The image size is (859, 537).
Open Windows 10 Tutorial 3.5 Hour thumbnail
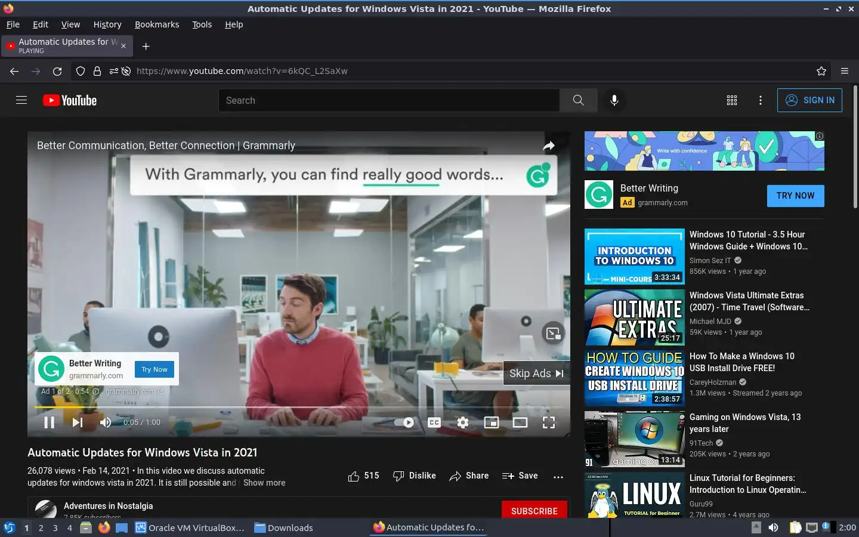pos(635,257)
